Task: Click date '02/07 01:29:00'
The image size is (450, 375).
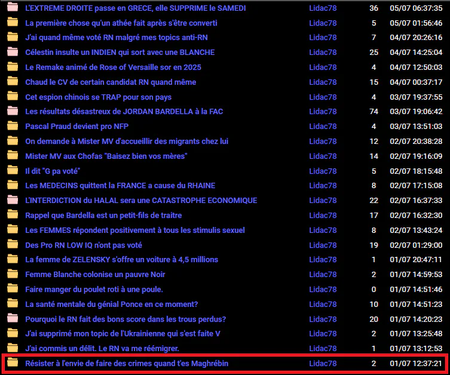Action: tap(416, 245)
